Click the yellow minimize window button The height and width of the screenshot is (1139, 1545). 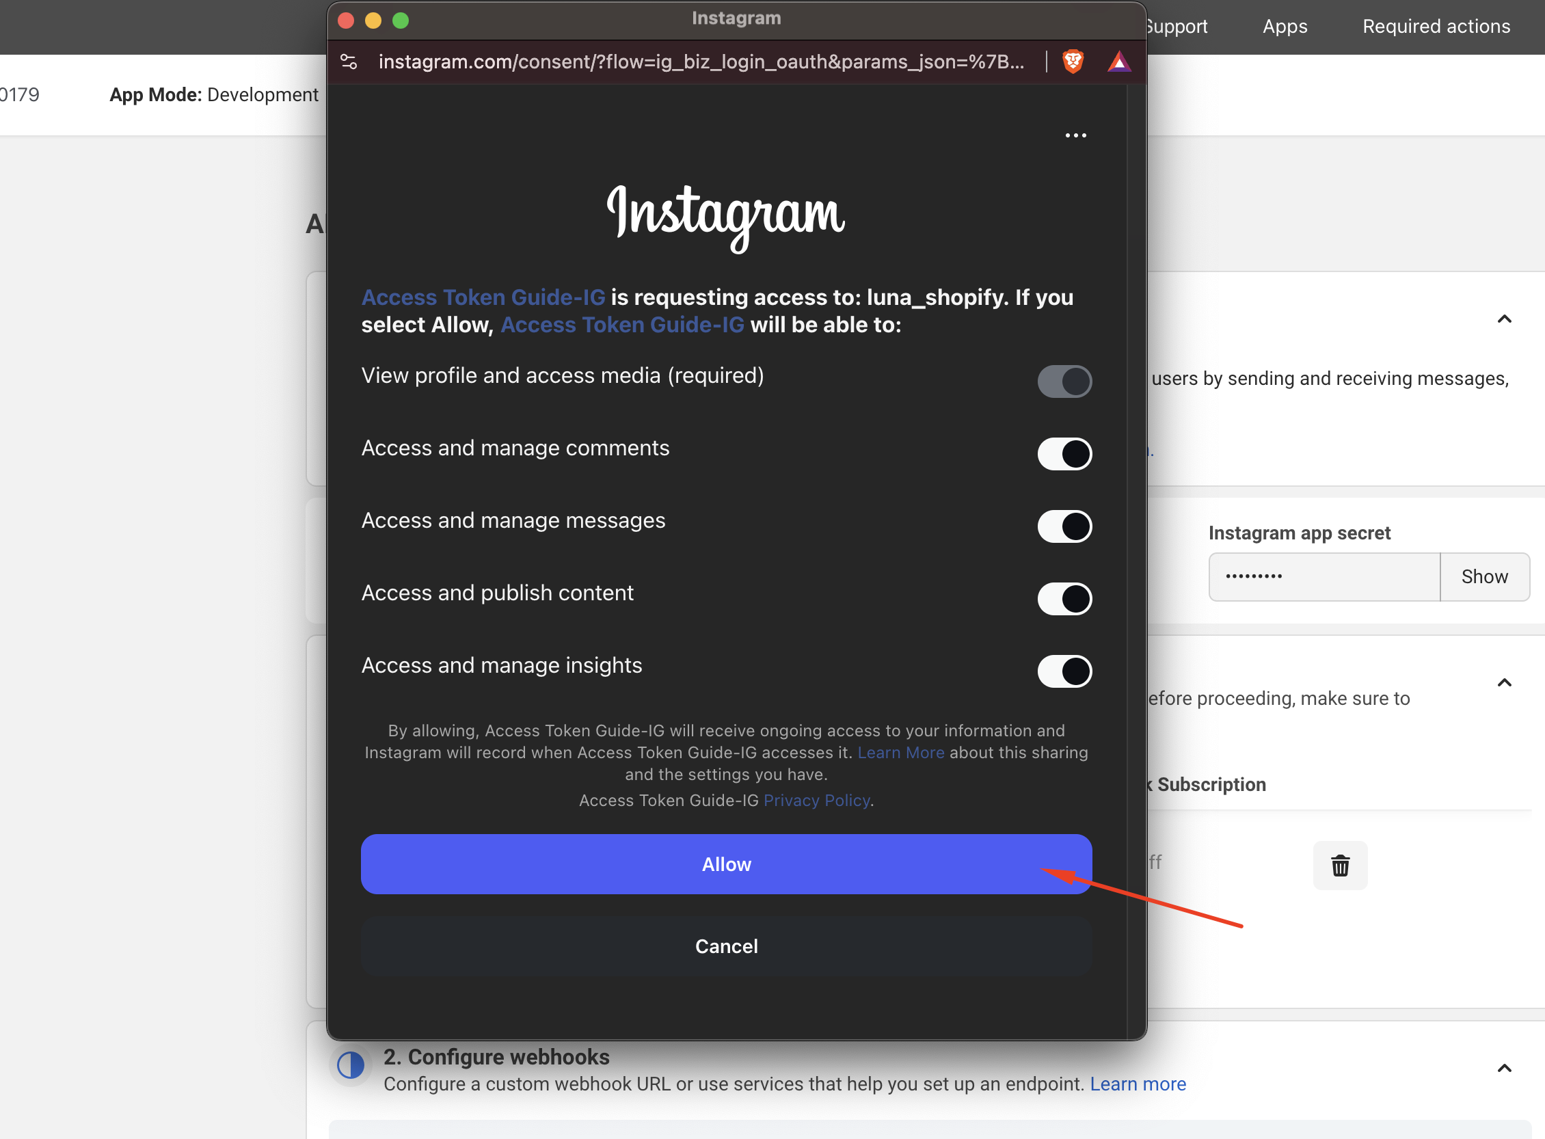pos(373,21)
